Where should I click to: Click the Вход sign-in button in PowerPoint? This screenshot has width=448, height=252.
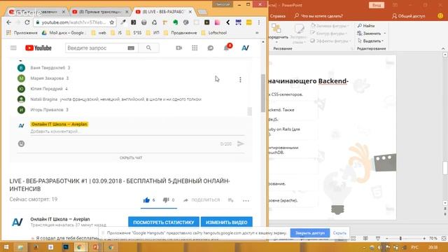(377, 5)
